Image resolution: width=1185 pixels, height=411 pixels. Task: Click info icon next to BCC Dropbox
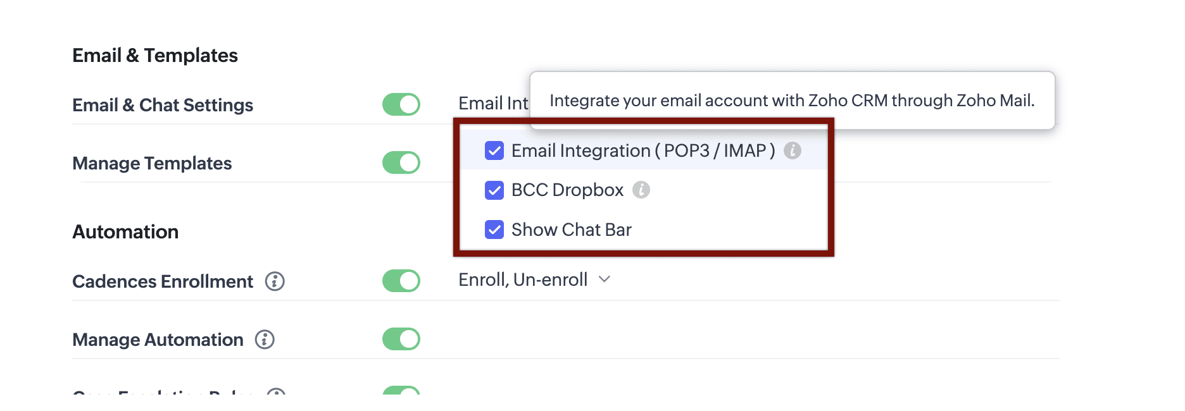click(641, 190)
